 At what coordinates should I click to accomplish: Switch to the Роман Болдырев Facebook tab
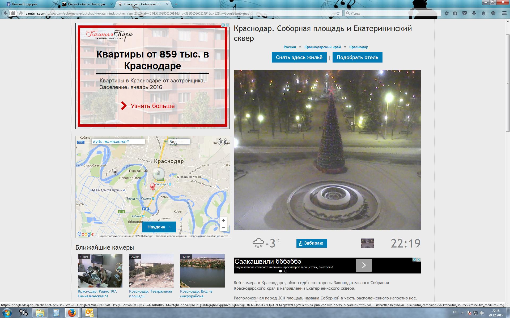[x=24, y=4]
